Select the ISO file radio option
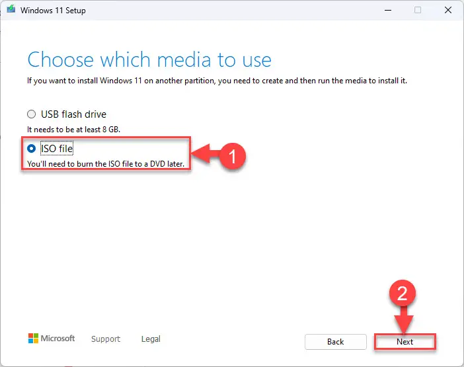 tap(31, 149)
